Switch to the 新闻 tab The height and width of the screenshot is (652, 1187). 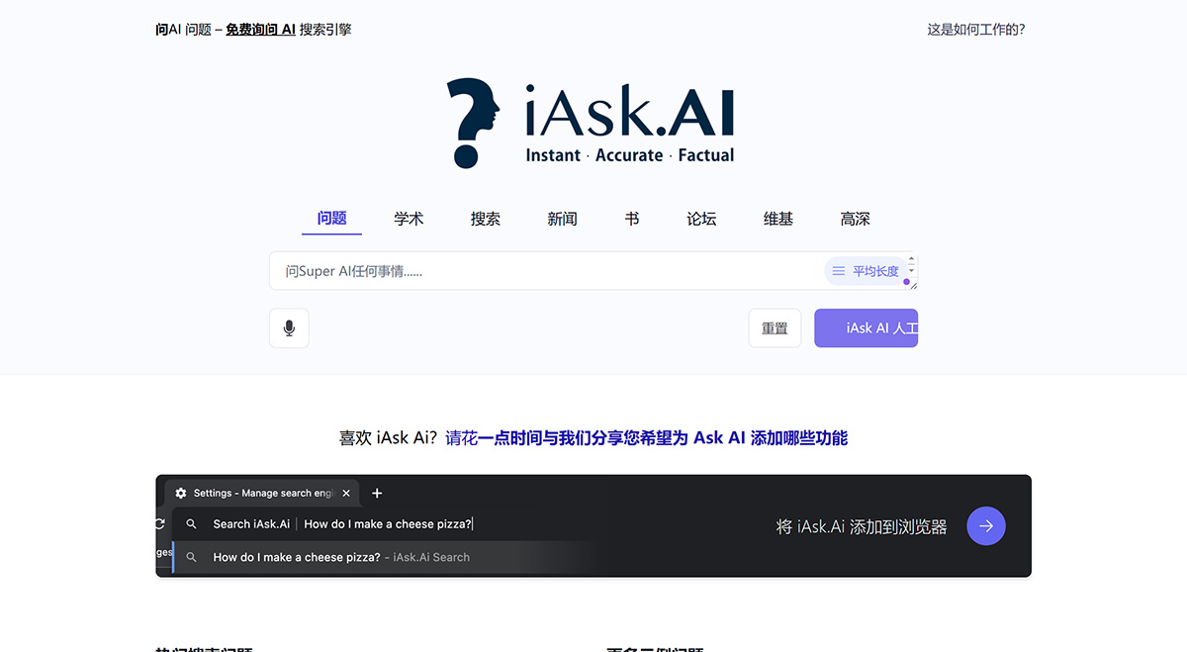coord(562,219)
